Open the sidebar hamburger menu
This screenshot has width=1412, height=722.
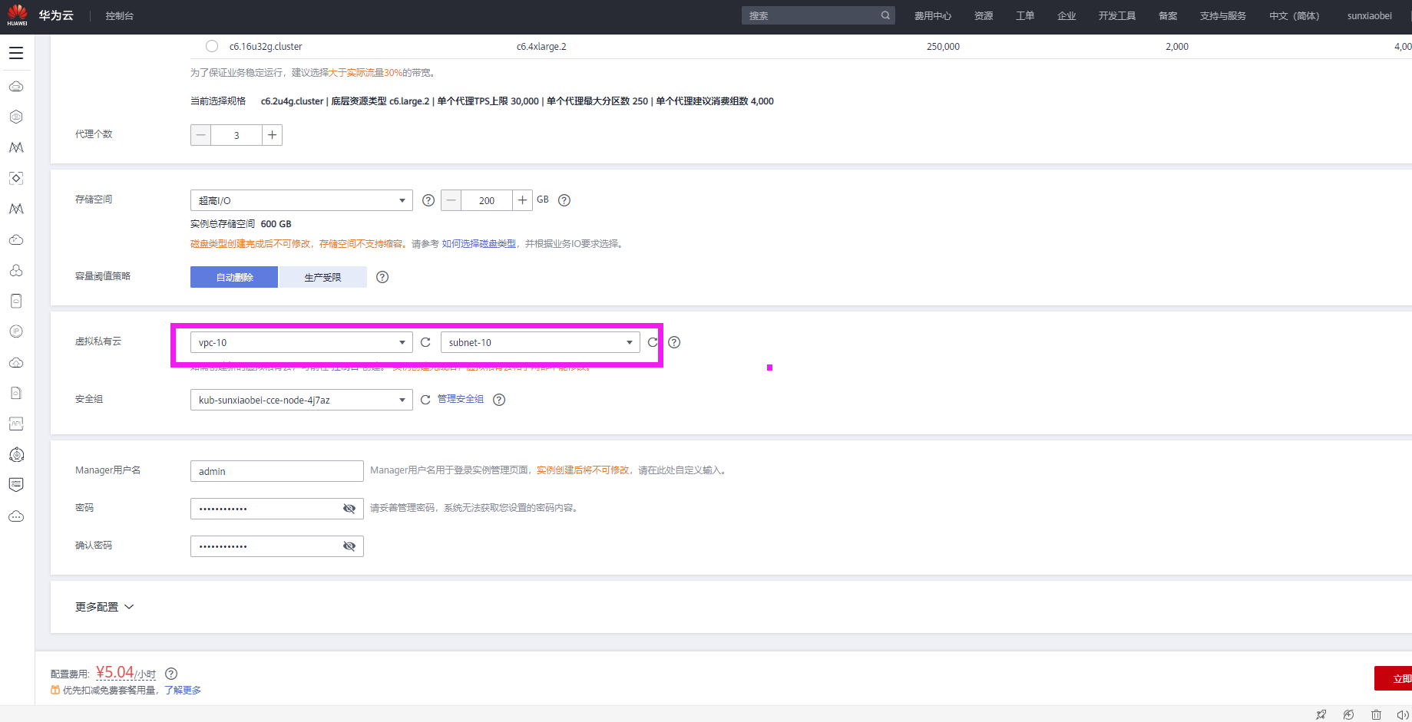coord(16,53)
